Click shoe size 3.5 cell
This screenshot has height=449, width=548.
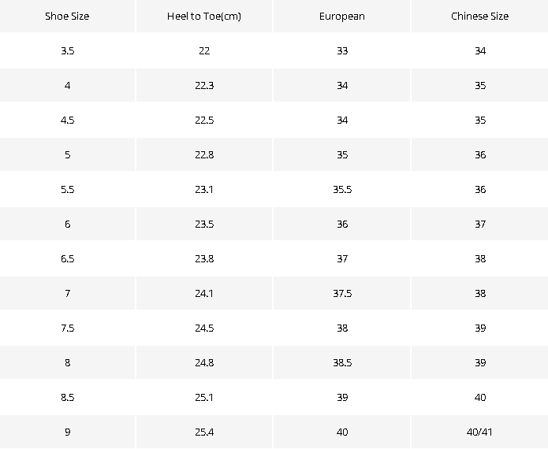(67, 50)
